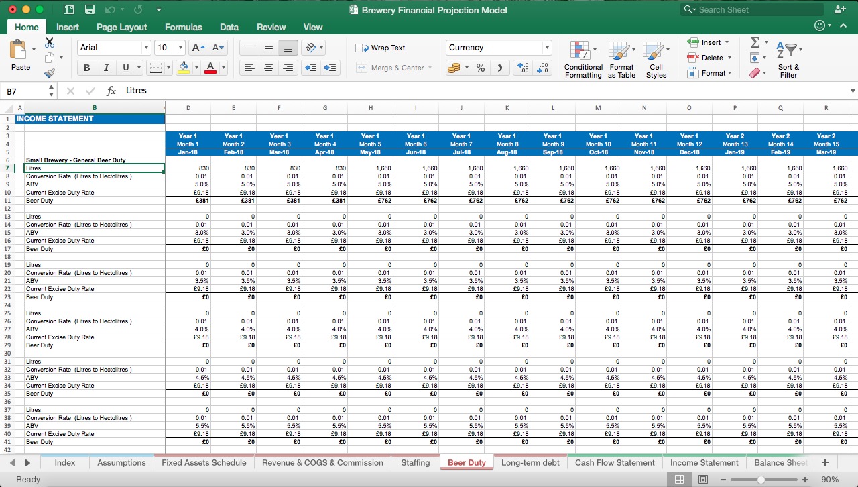Click the Increase Indent icon

330,68
